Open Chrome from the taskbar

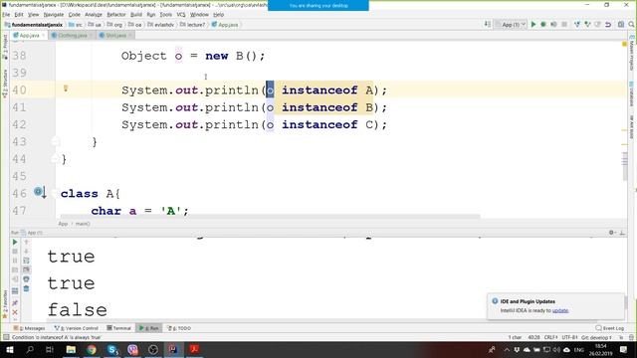[x=92, y=349]
